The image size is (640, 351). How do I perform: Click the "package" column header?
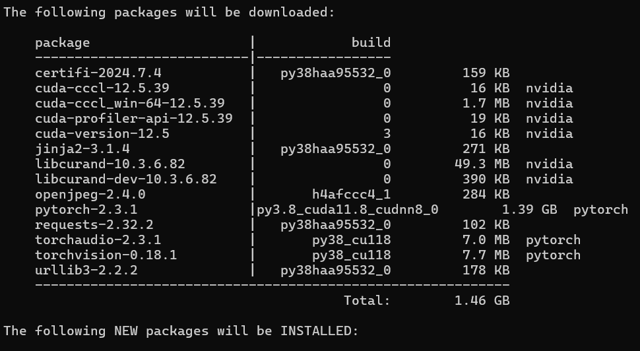(62, 42)
